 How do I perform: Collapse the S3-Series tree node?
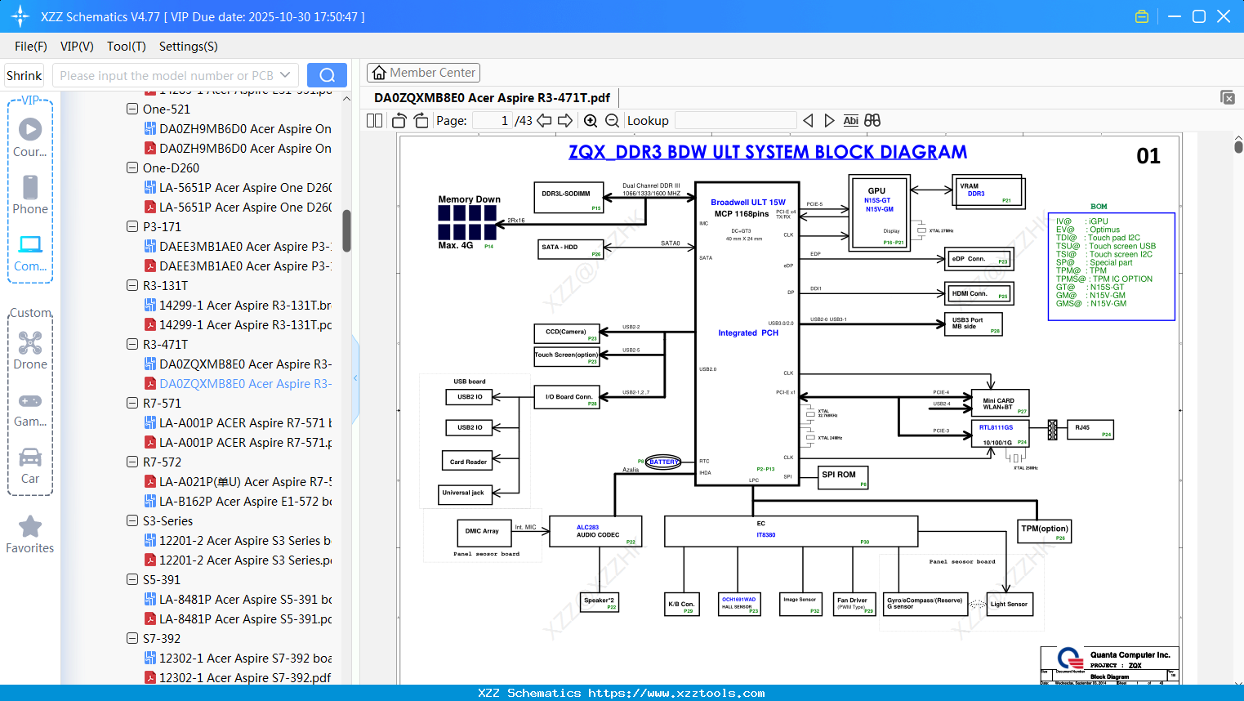pos(132,520)
